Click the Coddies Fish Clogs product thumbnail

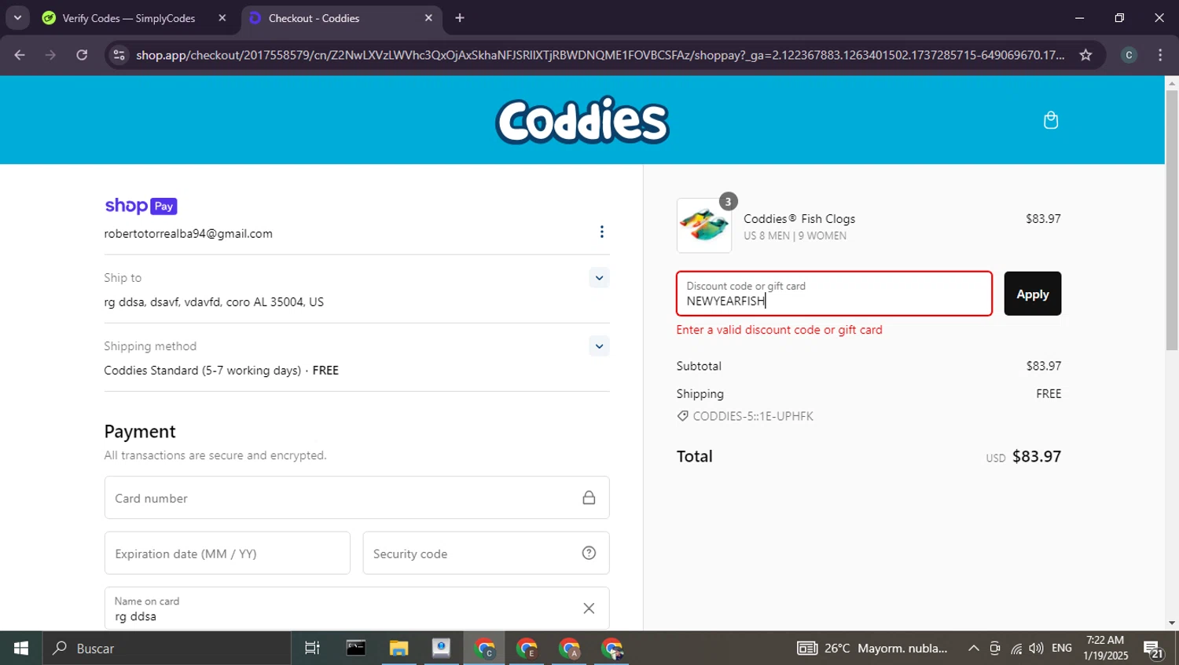(x=704, y=225)
